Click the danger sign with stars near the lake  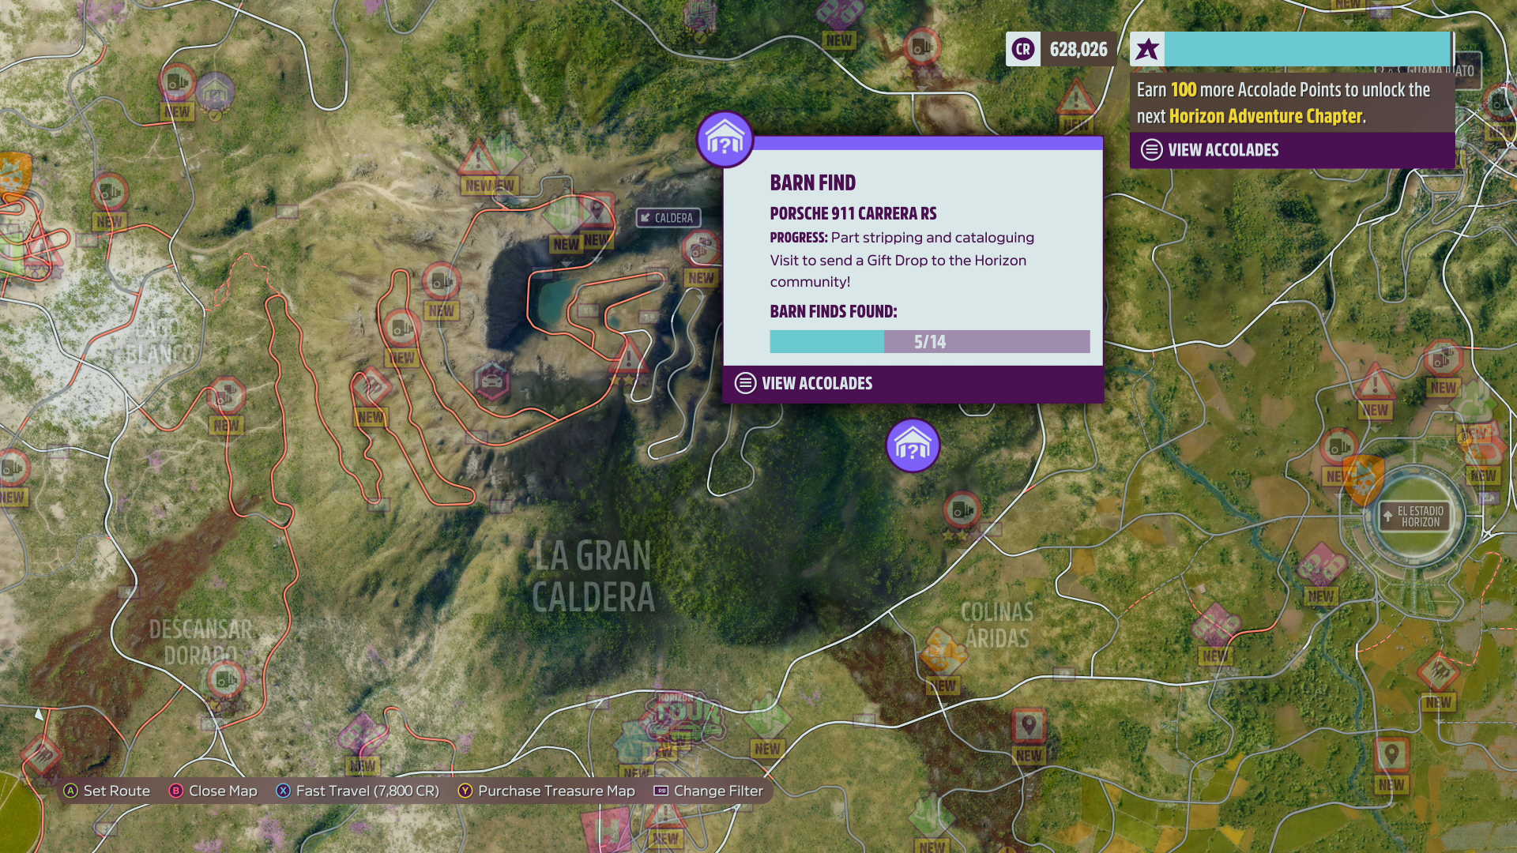point(628,357)
